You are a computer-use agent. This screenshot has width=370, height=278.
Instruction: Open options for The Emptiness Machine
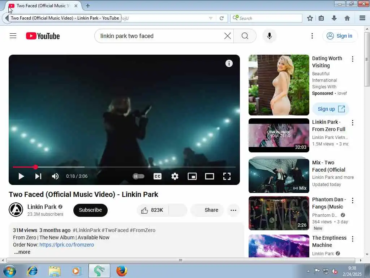353,239
